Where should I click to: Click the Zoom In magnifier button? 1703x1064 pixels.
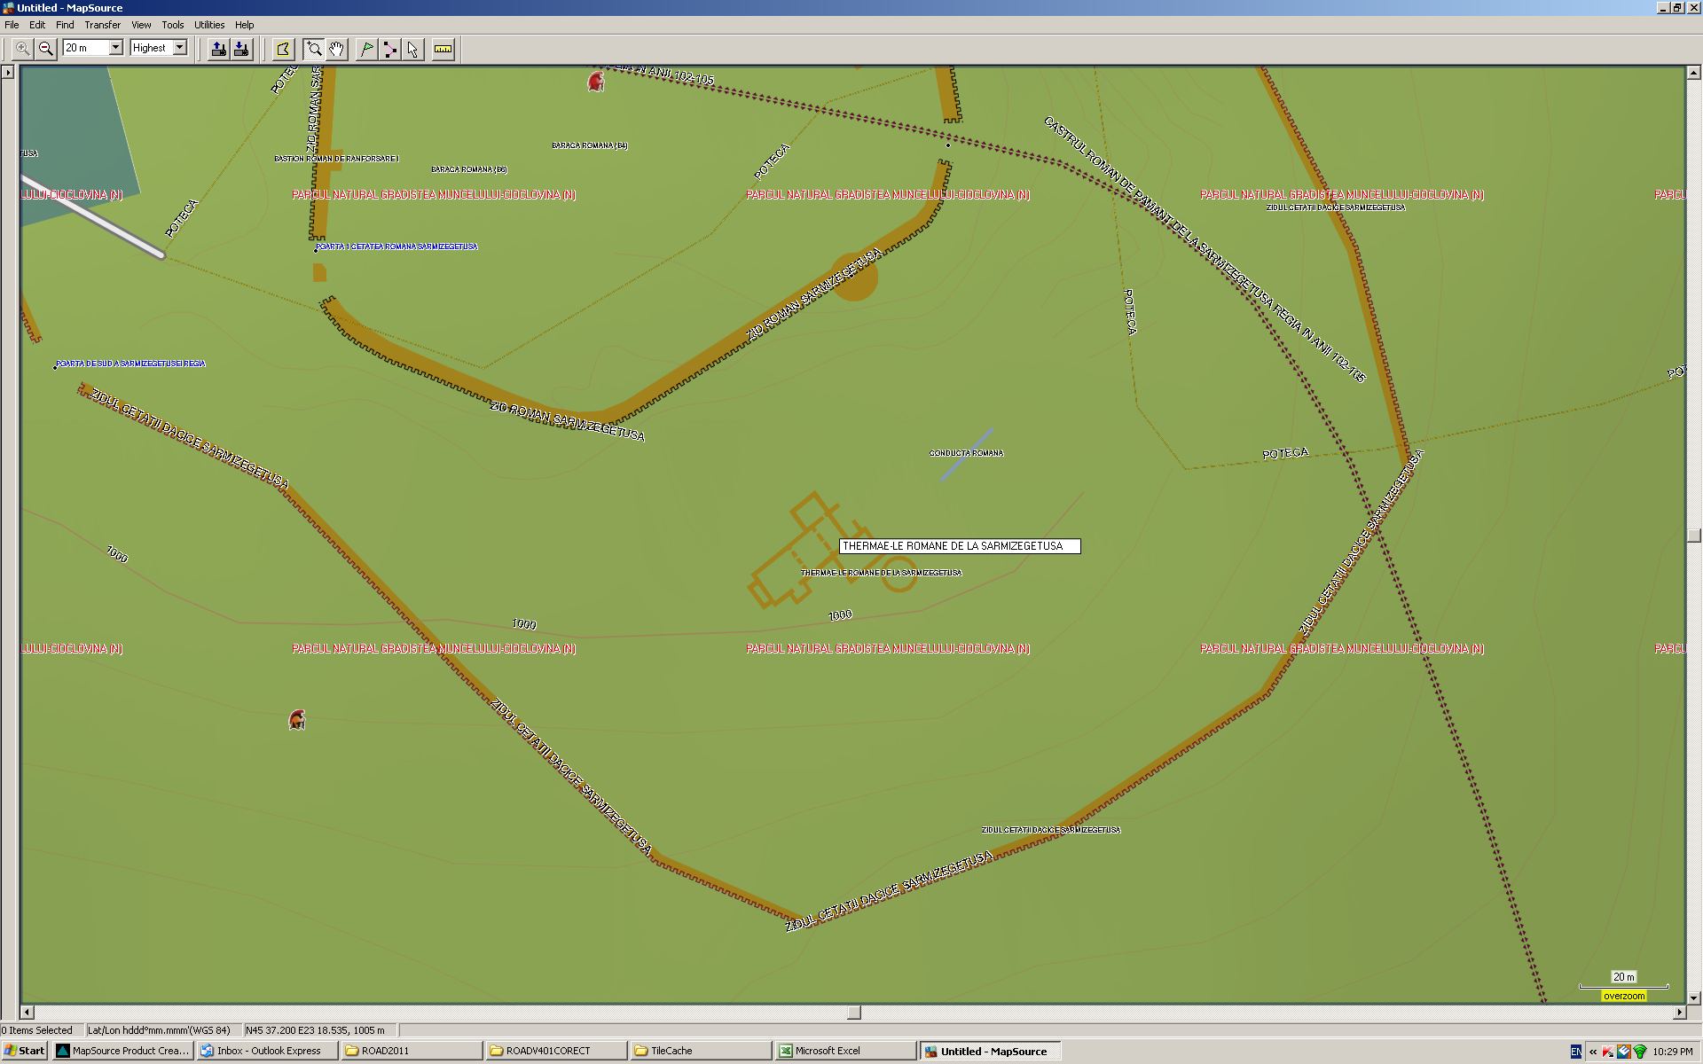click(22, 49)
